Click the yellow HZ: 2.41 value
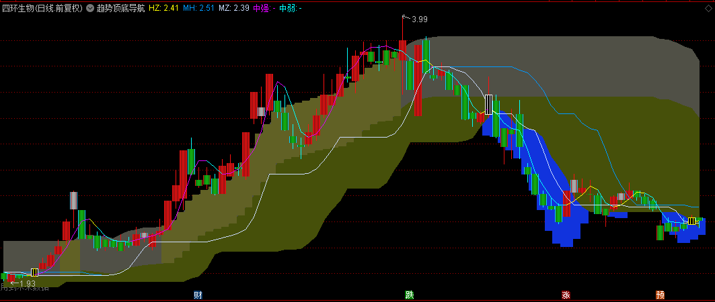 (163, 8)
